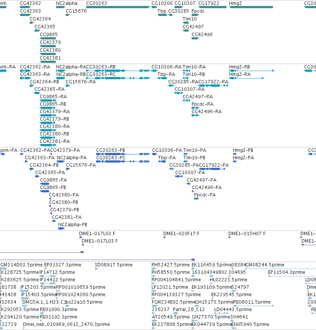This screenshot has height=330, width=316.
Task: Select the CG42381-PA protein label
Action: coord(67,217)
